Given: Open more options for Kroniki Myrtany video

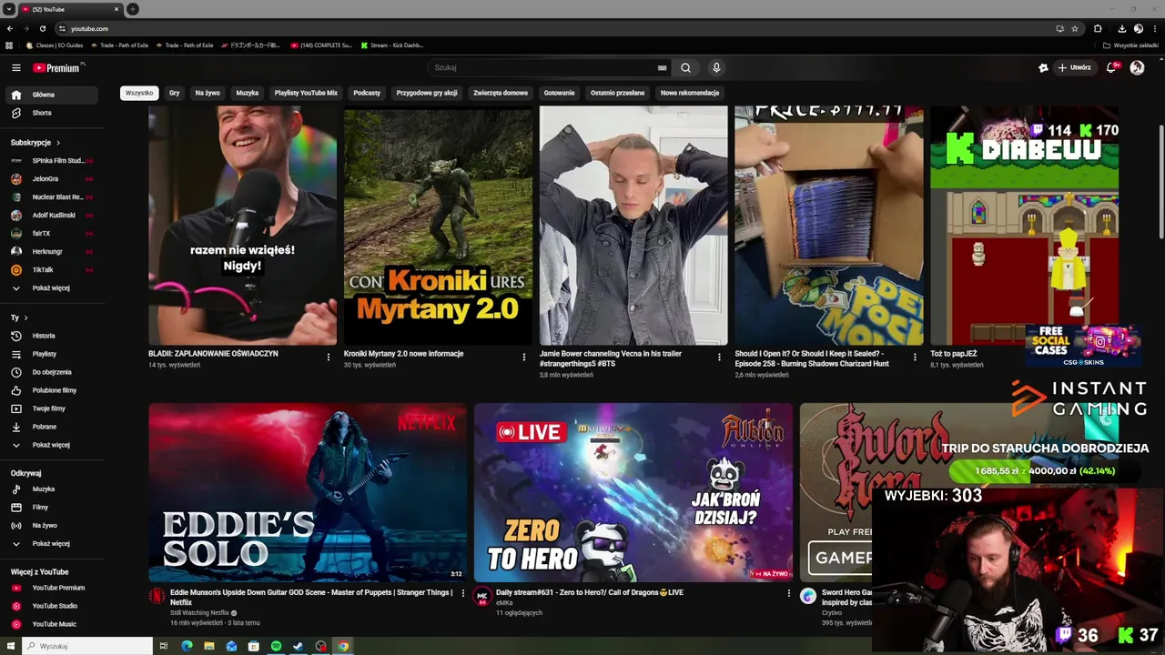Looking at the screenshot, I should coord(523,357).
